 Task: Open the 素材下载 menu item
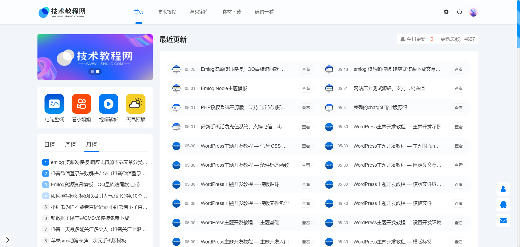(232, 12)
